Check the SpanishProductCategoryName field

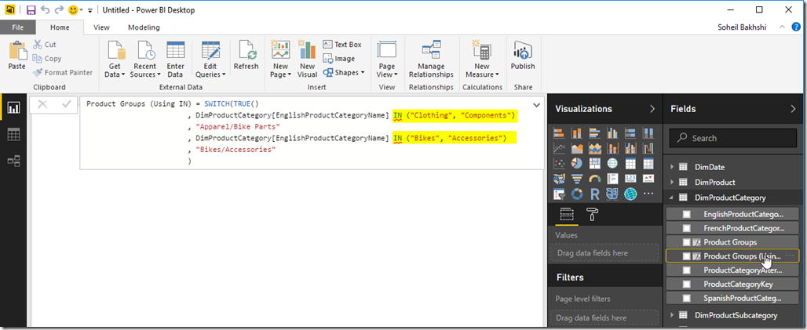point(687,298)
